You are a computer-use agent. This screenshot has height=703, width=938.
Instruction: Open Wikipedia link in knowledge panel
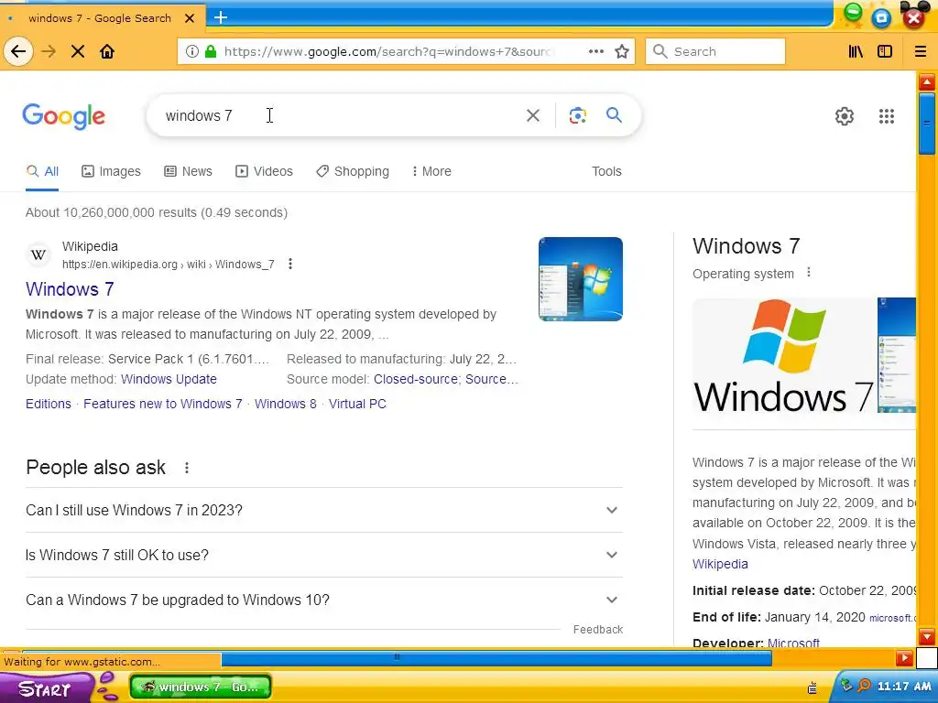720,564
